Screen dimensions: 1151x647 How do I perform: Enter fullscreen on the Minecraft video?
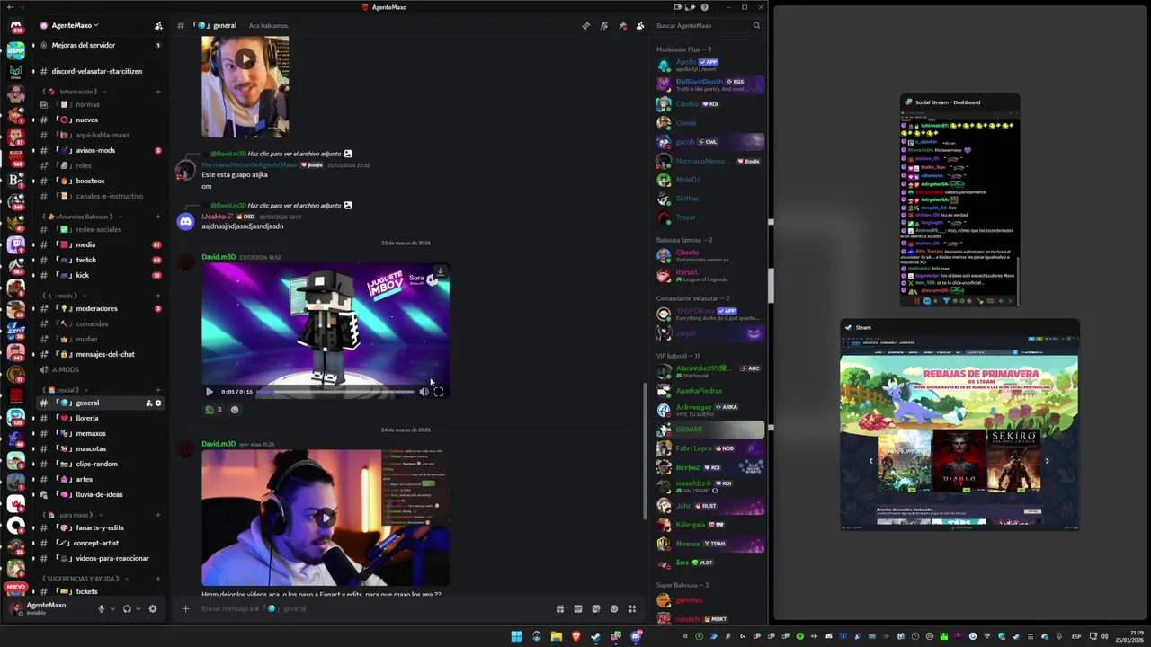438,392
